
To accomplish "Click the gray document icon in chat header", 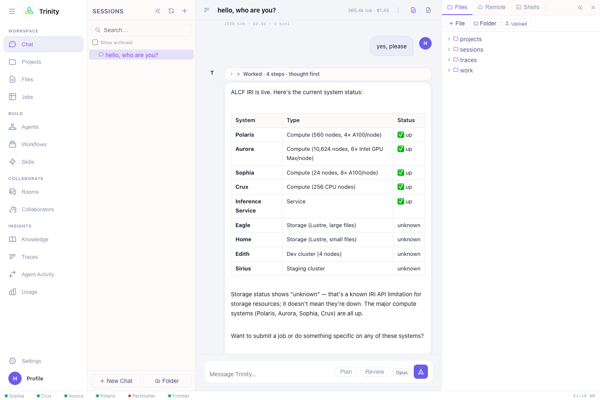I will (428, 10).
